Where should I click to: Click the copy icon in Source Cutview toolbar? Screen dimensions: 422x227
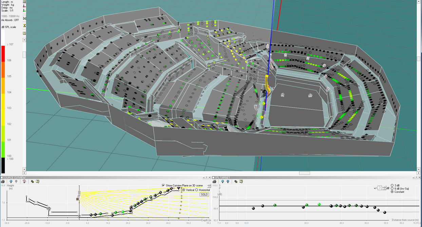click(x=32, y=181)
